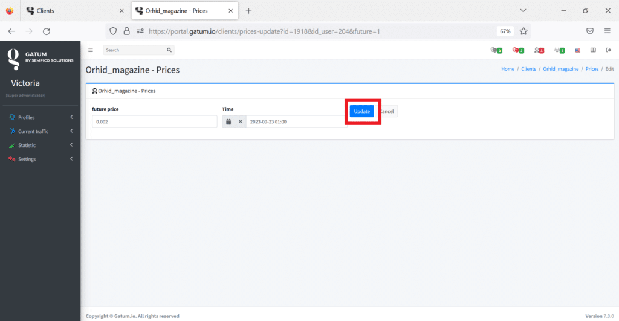Open the handshake notification icon

[559, 50]
